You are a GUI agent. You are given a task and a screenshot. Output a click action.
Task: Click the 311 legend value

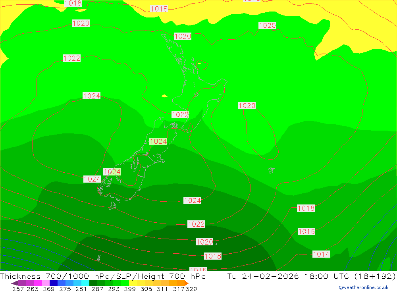[162, 289]
